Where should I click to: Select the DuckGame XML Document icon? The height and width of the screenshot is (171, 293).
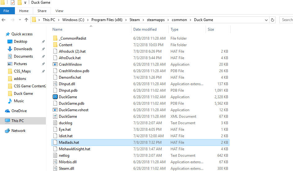tap(55, 116)
